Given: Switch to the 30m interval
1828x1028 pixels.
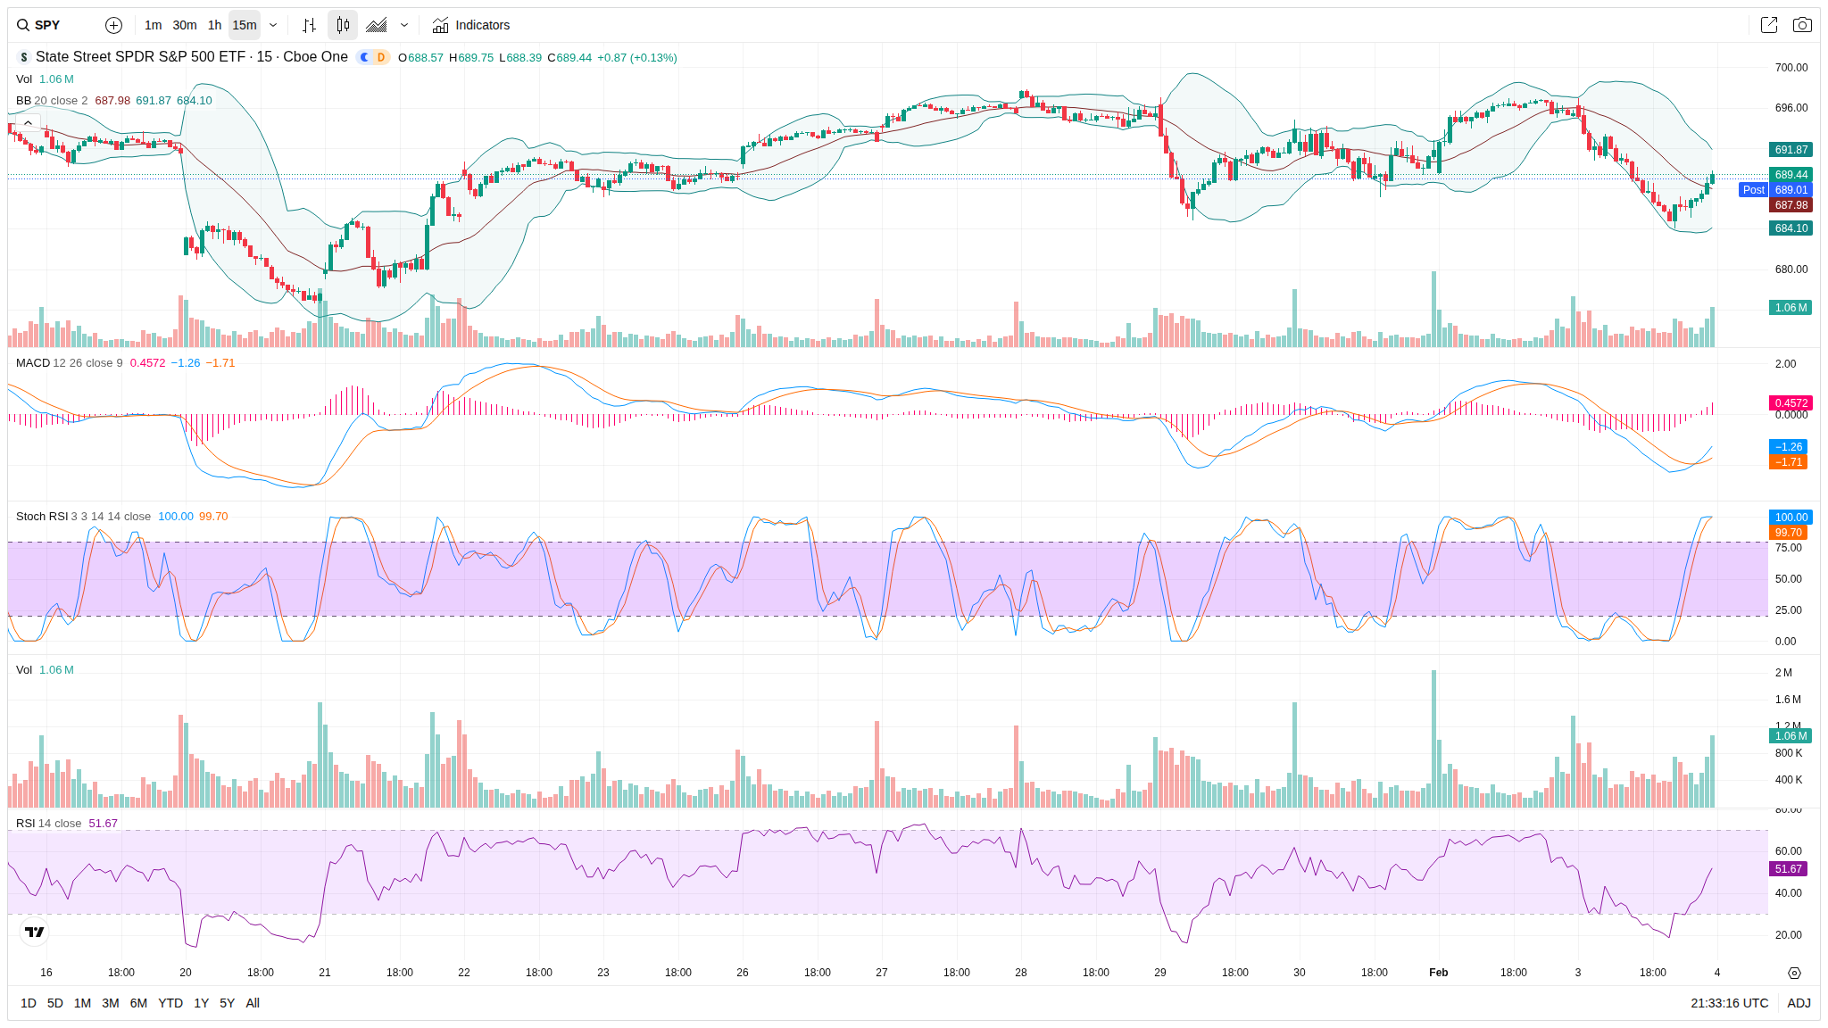Looking at the screenshot, I should click(x=185, y=25).
